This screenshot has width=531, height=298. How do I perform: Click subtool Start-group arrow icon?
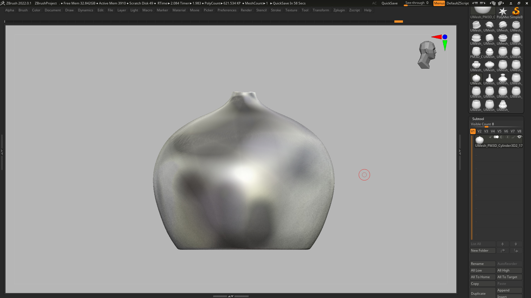(490, 137)
